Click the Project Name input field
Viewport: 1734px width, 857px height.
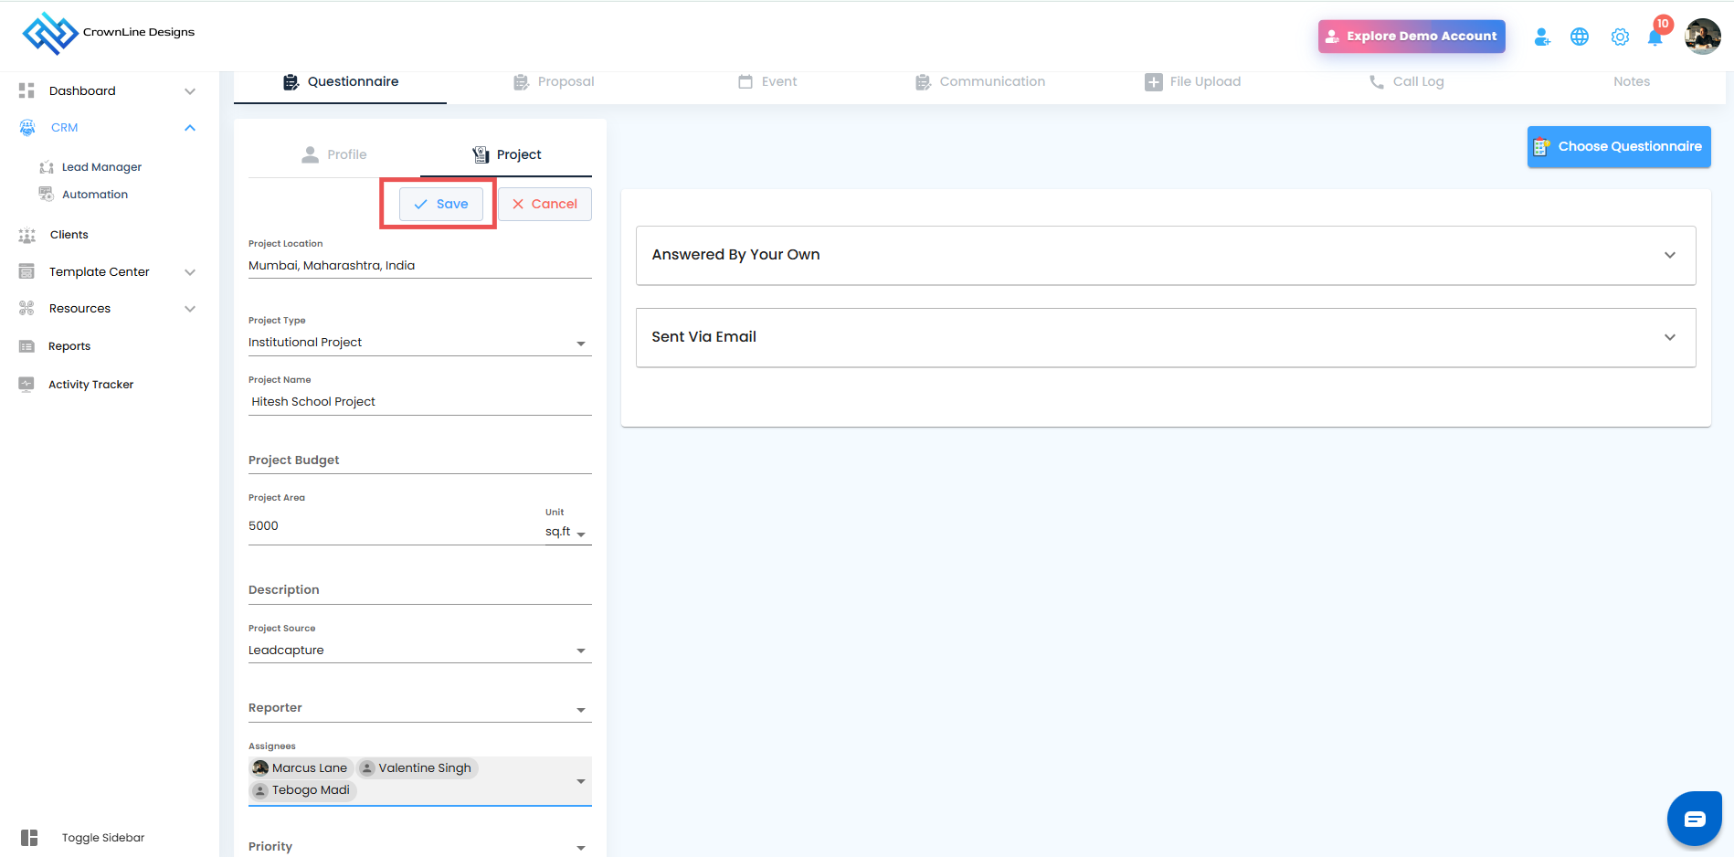[x=420, y=402]
